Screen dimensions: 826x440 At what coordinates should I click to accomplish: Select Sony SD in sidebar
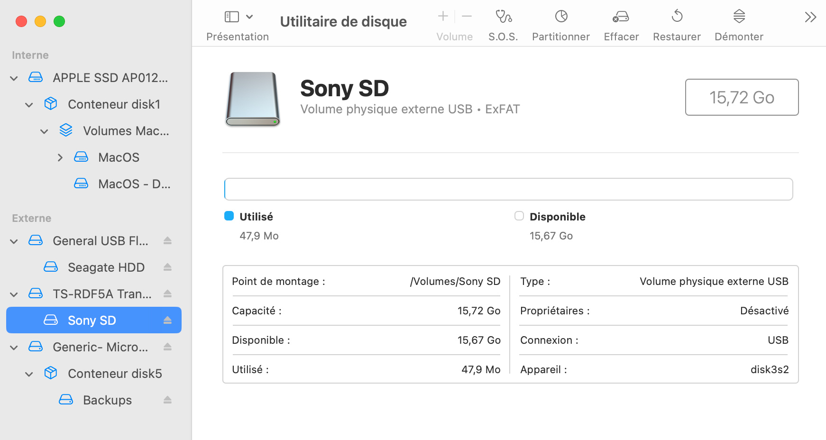94,320
